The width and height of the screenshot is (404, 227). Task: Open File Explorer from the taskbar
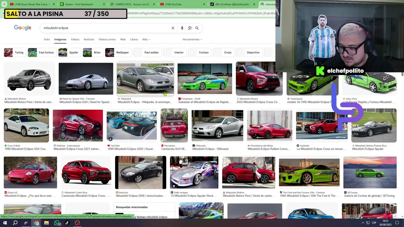click(x=46, y=223)
